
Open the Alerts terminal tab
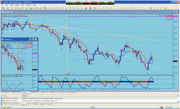(29, 104)
